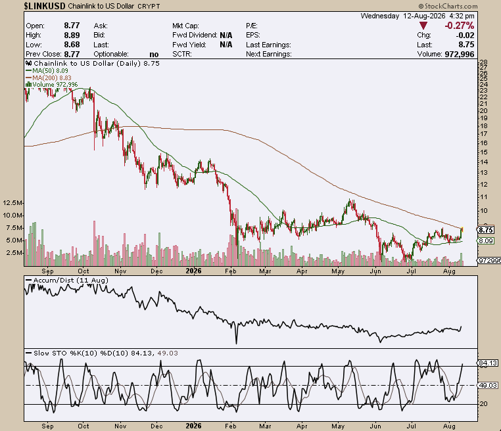Click the Fwd Yield N/A value
This screenshot has height=431, width=501.
226,45
